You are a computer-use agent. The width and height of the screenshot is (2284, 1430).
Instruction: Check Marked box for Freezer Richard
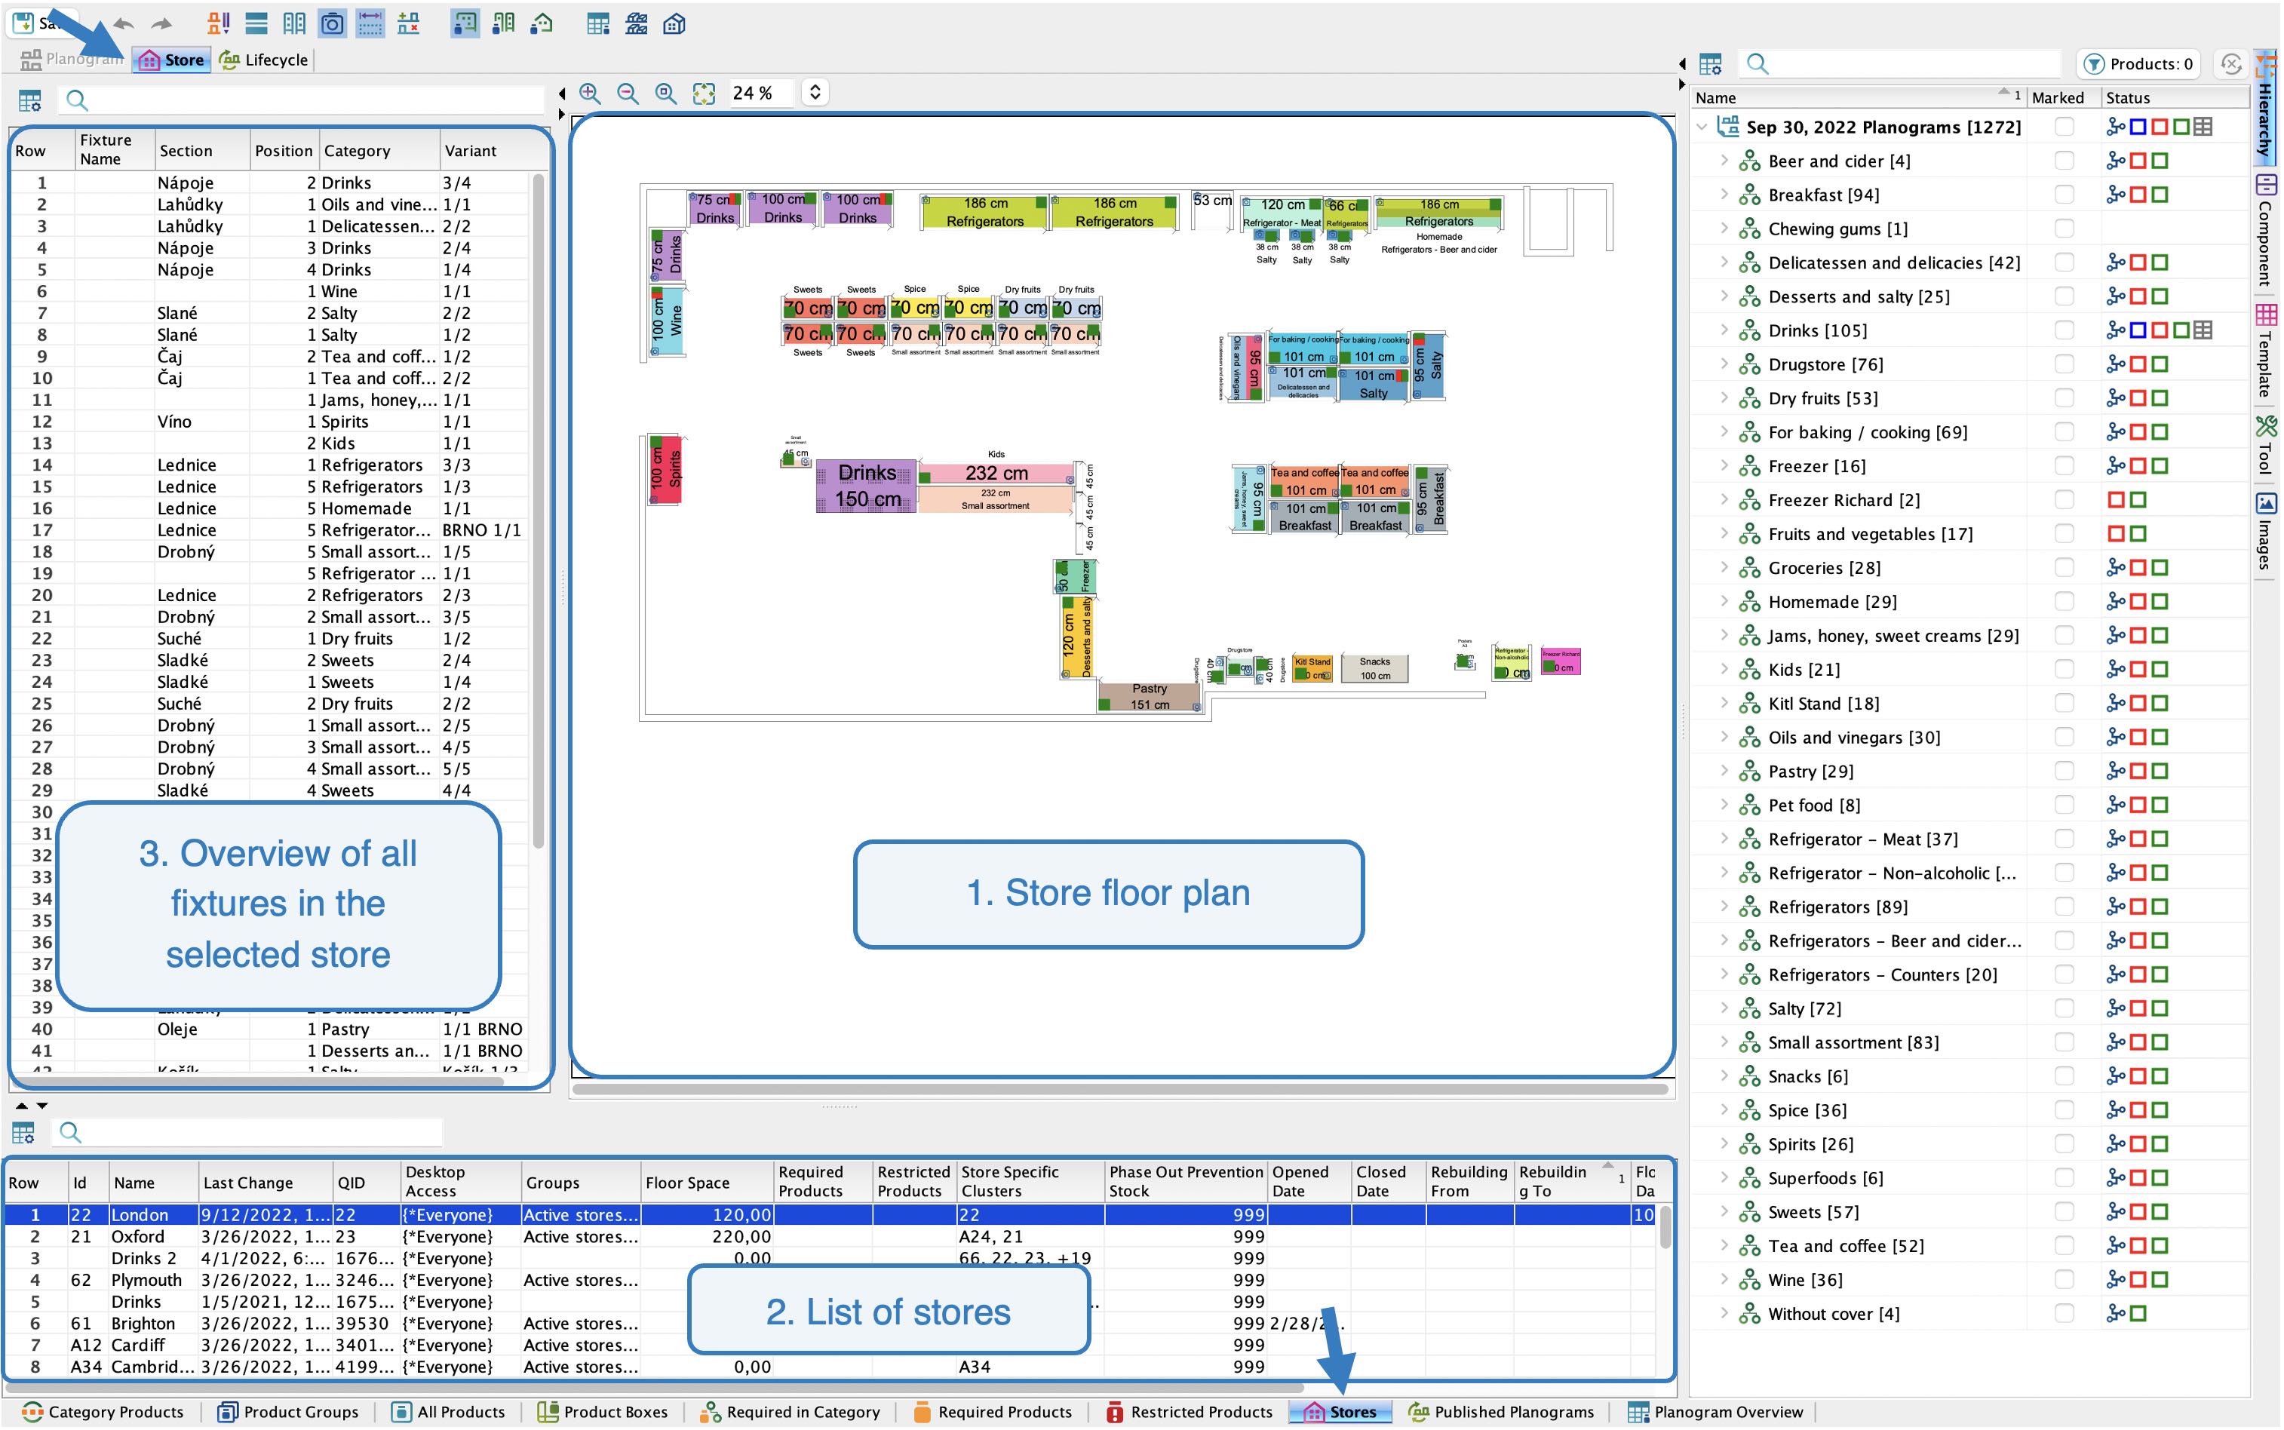2065,500
